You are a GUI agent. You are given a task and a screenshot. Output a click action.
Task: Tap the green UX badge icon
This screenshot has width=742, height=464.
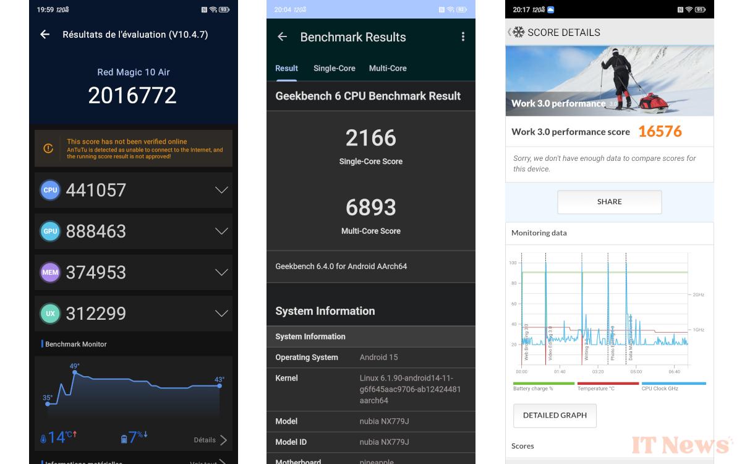50,314
